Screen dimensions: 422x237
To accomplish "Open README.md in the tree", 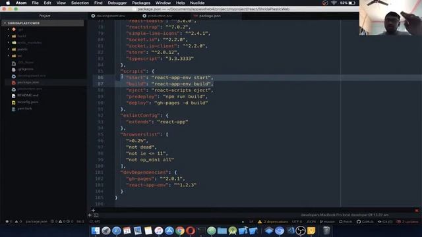I will click(x=28, y=95).
